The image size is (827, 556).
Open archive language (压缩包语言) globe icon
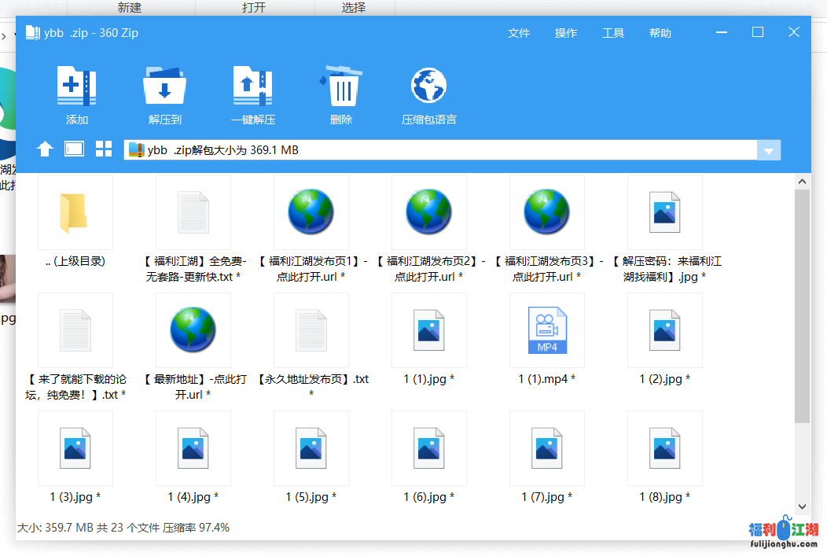tap(428, 87)
